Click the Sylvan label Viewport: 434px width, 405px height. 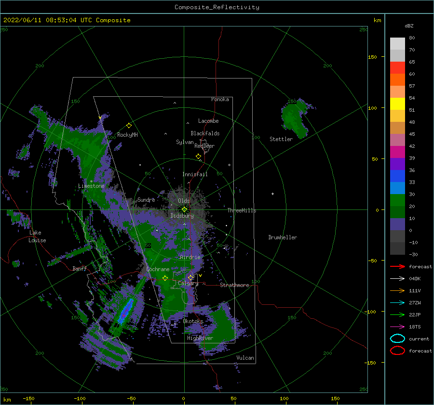pyautogui.click(x=185, y=142)
